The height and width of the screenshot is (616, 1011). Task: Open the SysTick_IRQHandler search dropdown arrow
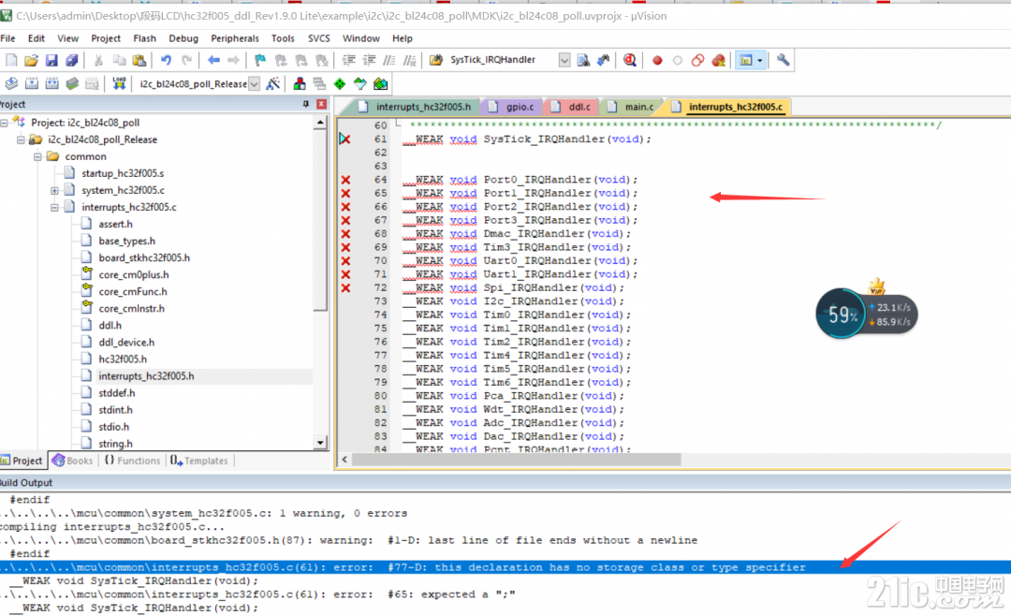click(x=564, y=60)
